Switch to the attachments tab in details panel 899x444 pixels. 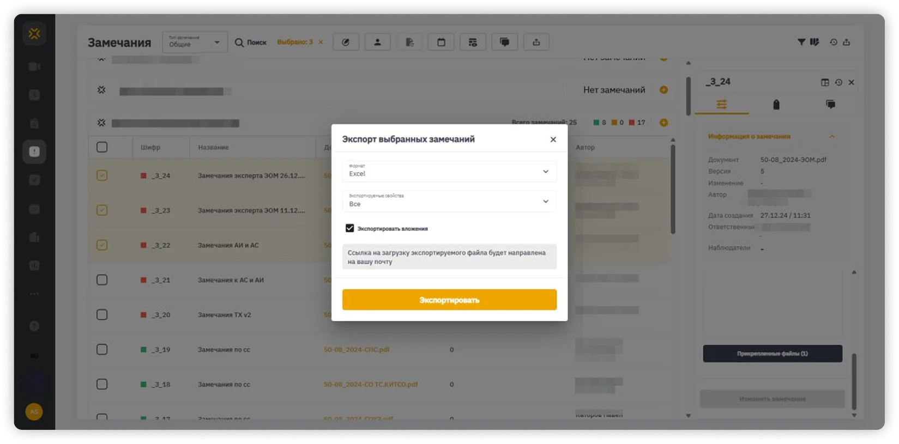[x=776, y=105]
